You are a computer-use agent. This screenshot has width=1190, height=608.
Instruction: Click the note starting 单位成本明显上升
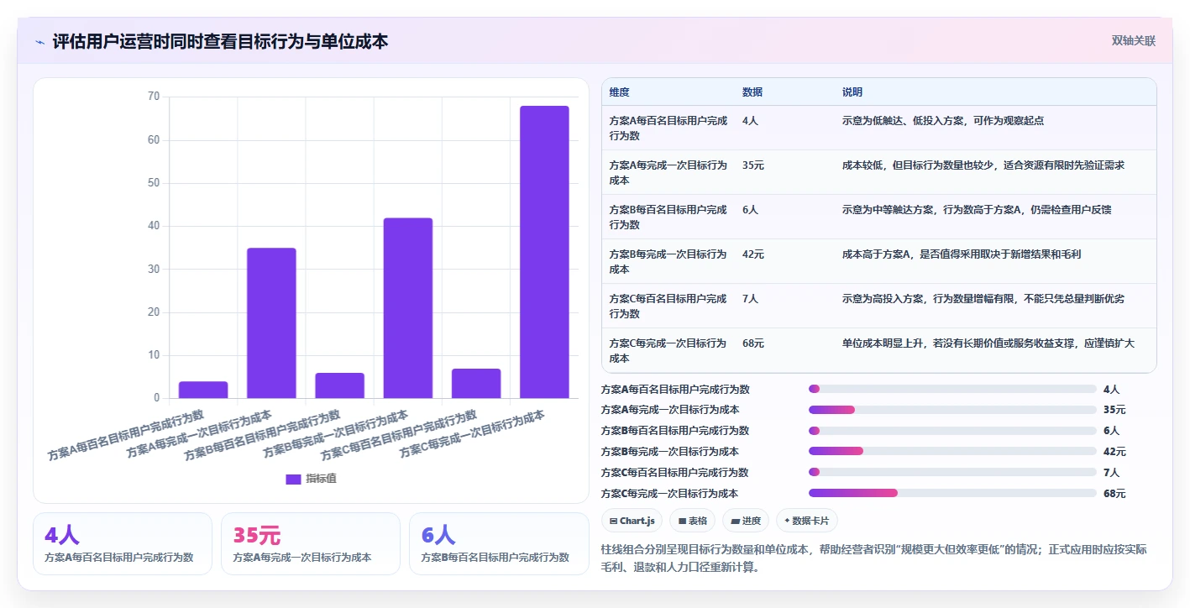(988, 343)
